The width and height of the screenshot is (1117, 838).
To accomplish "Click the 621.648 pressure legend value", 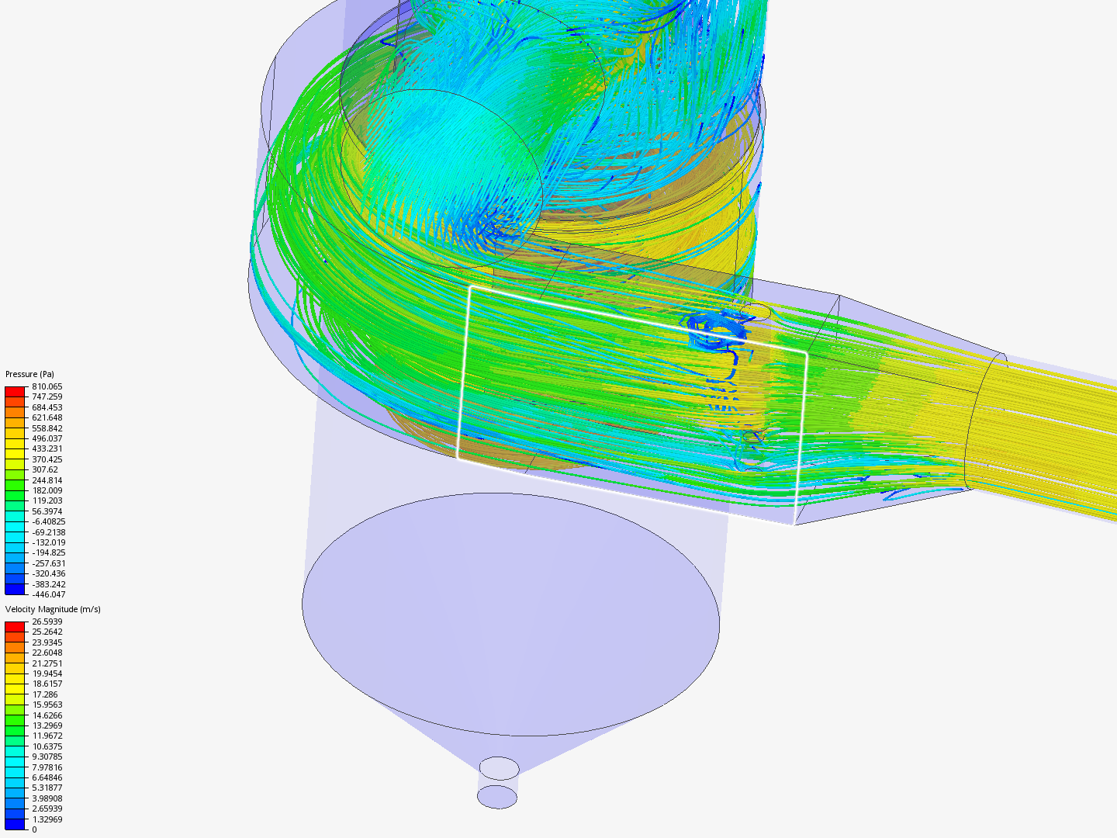I will [47, 417].
